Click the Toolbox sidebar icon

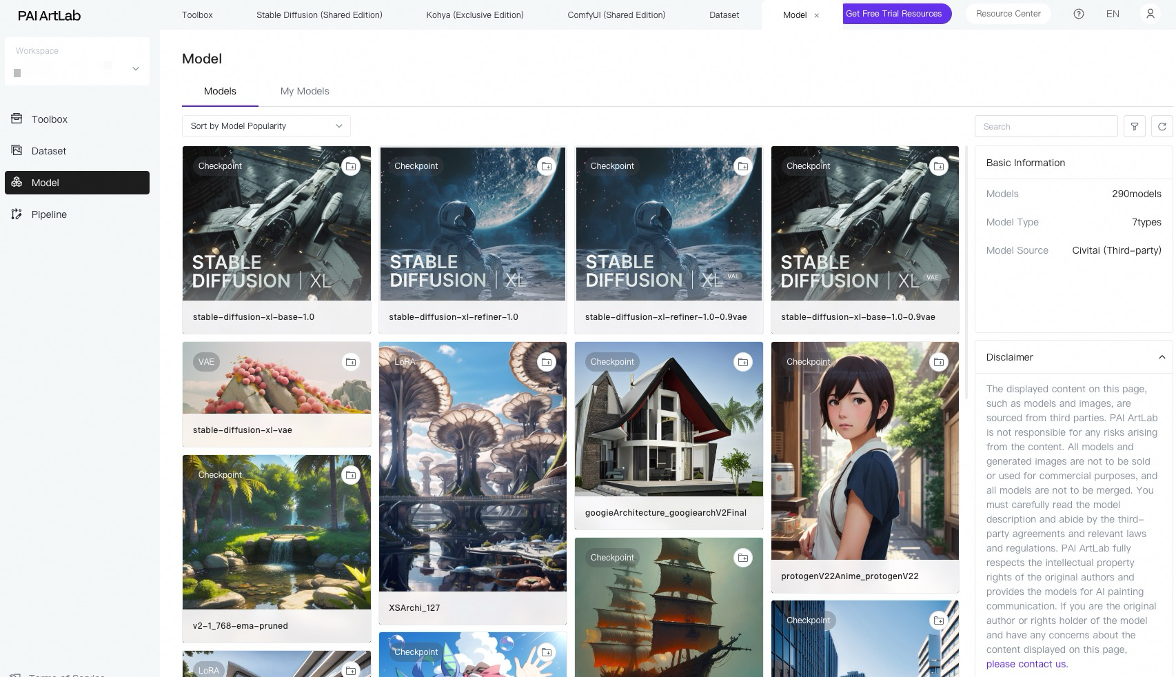click(x=17, y=119)
